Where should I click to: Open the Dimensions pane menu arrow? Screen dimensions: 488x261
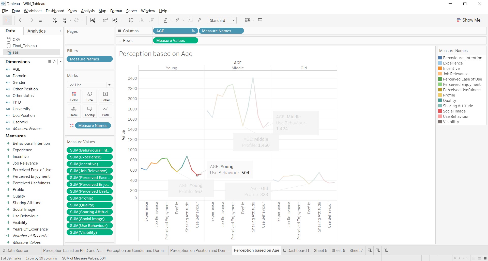pyautogui.click(x=60, y=62)
